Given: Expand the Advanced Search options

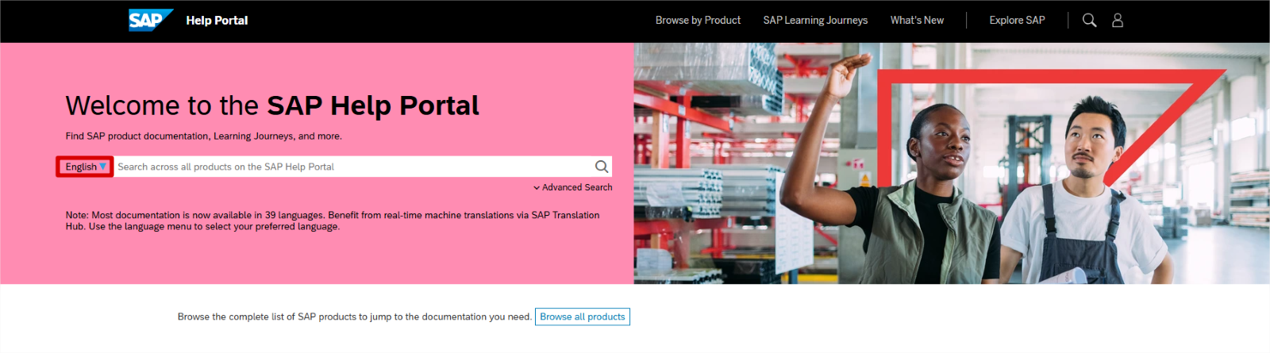Looking at the screenshot, I should point(572,187).
